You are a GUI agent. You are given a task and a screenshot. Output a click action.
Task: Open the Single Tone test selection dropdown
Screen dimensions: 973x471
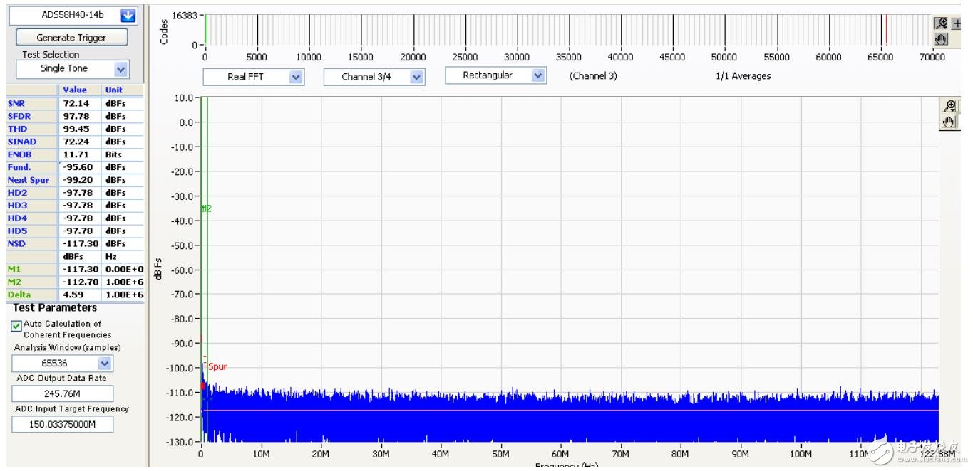(x=120, y=69)
